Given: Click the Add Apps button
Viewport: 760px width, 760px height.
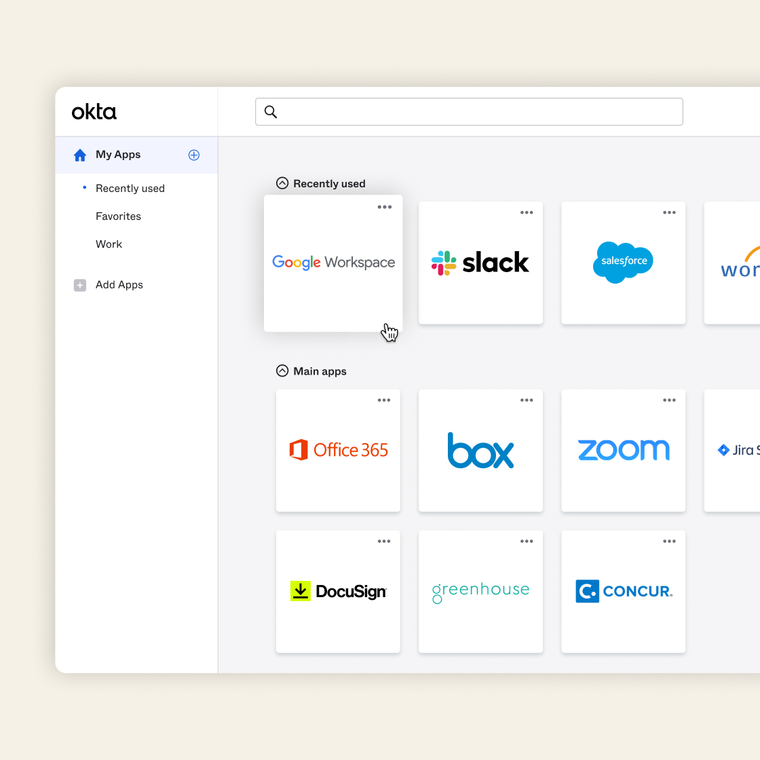Looking at the screenshot, I should coord(119,285).
